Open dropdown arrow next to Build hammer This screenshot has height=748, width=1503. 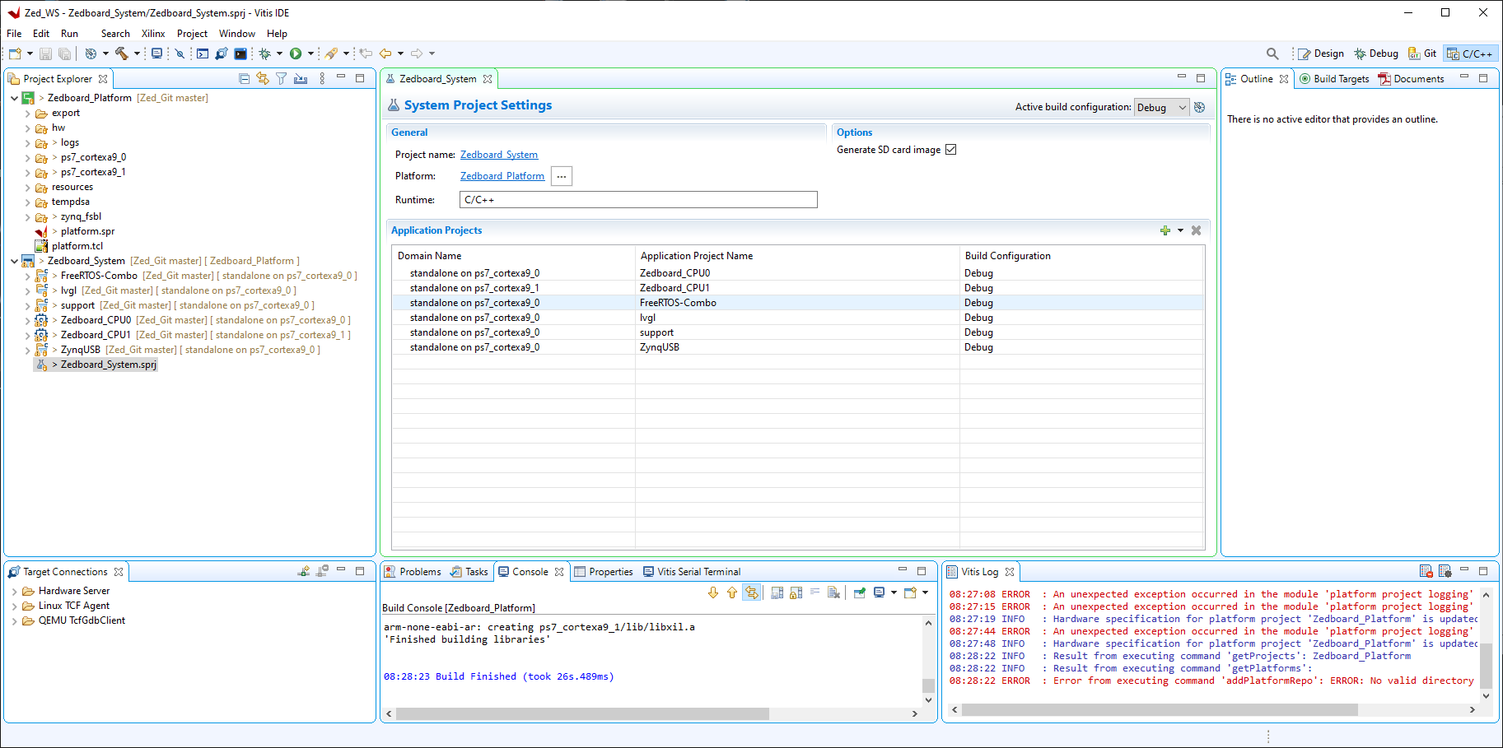point(137,53)
